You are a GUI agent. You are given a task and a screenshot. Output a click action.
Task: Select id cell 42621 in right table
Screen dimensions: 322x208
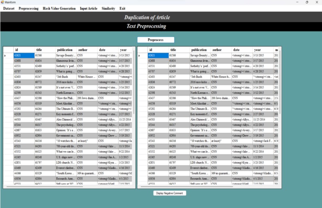click(x=158, y=55)
